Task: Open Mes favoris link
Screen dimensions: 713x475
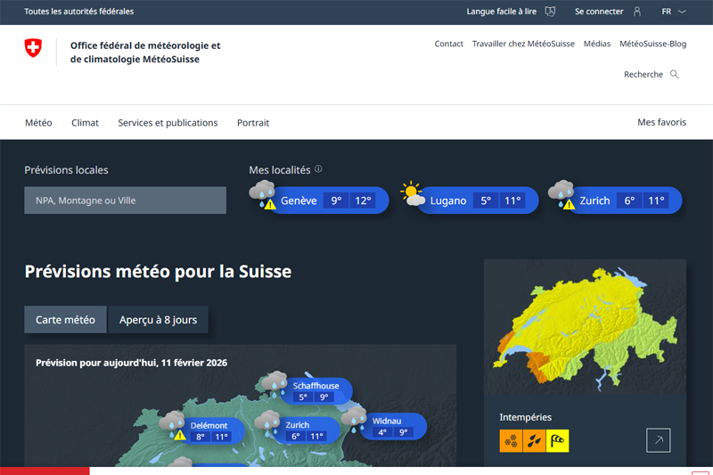Action: point(661,122)
